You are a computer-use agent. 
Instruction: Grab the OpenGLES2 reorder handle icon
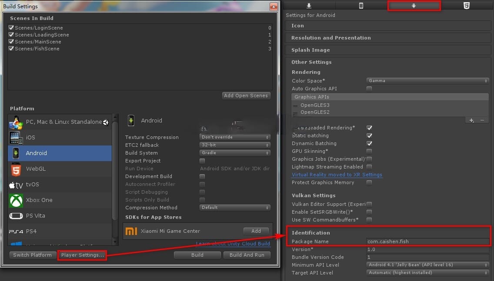[x=295, y=112]
